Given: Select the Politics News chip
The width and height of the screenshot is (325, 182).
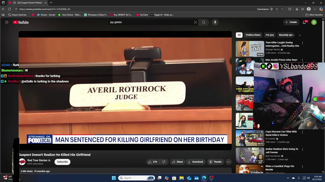Looking at the screenshot, I should coord(253,35).
